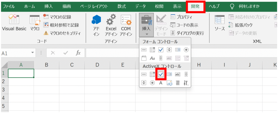Select the form control check box
This screenshot has height=113, width=279.
point(161,50)
